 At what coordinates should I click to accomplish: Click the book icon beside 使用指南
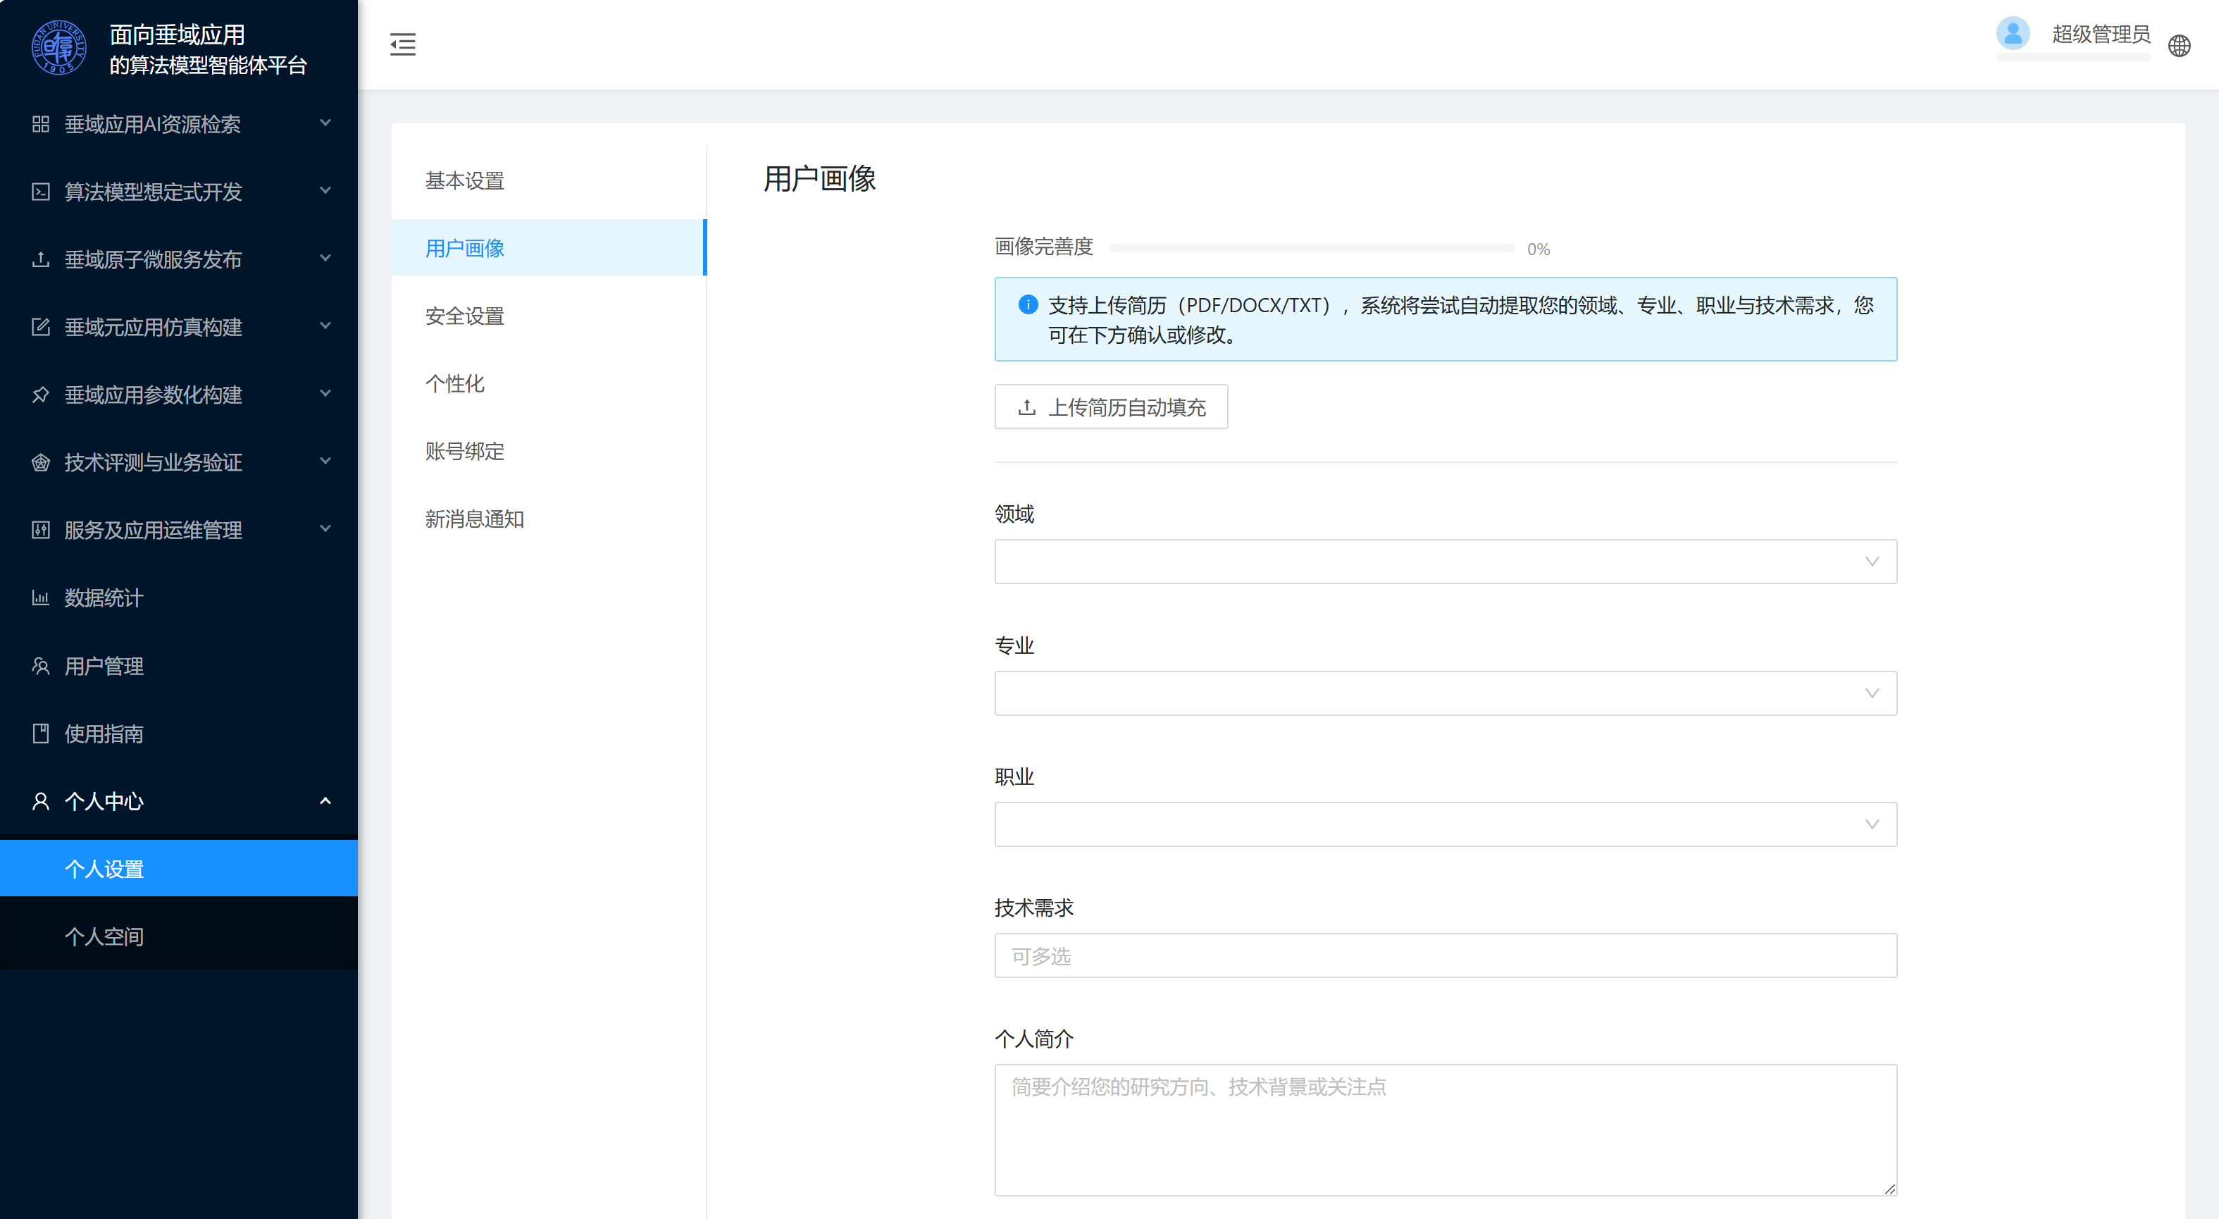40,733
